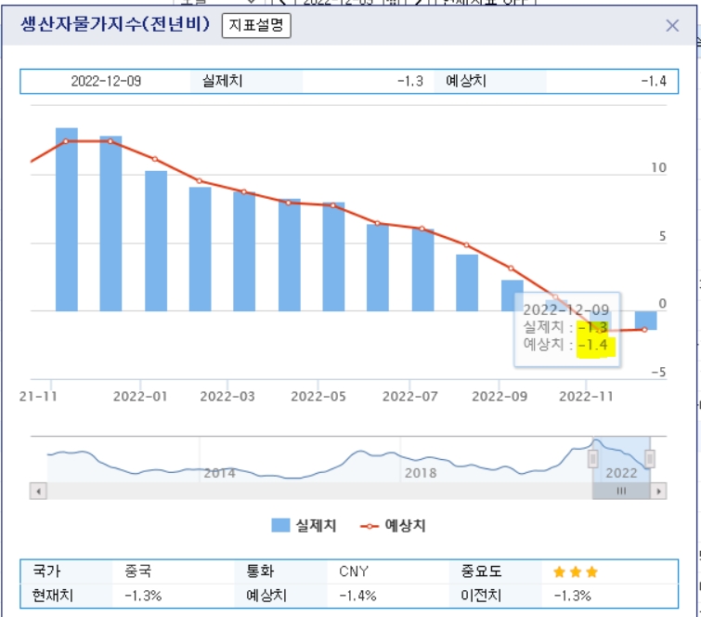Click the CNY currency value

click(354, 571)
